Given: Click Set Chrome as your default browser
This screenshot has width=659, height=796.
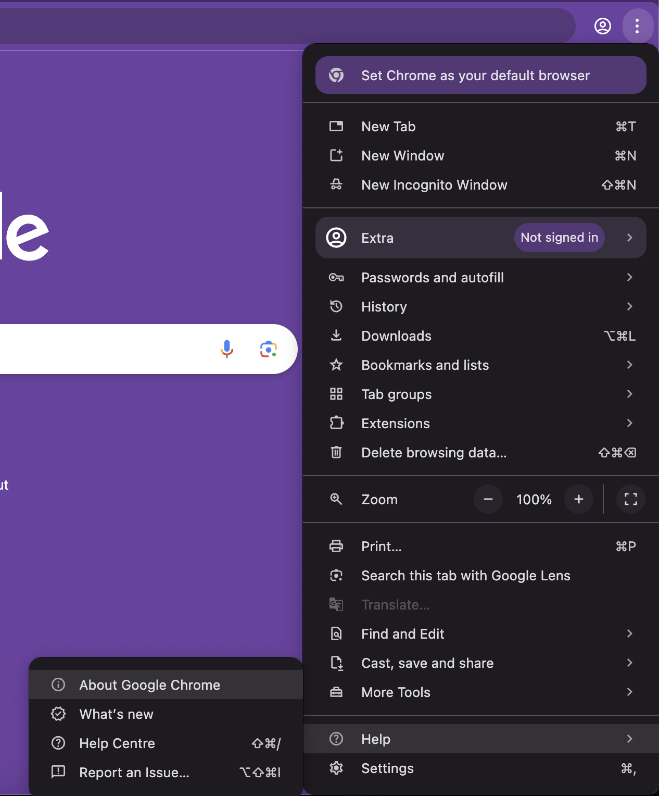Looking at the screenshot, I should 481,75.
